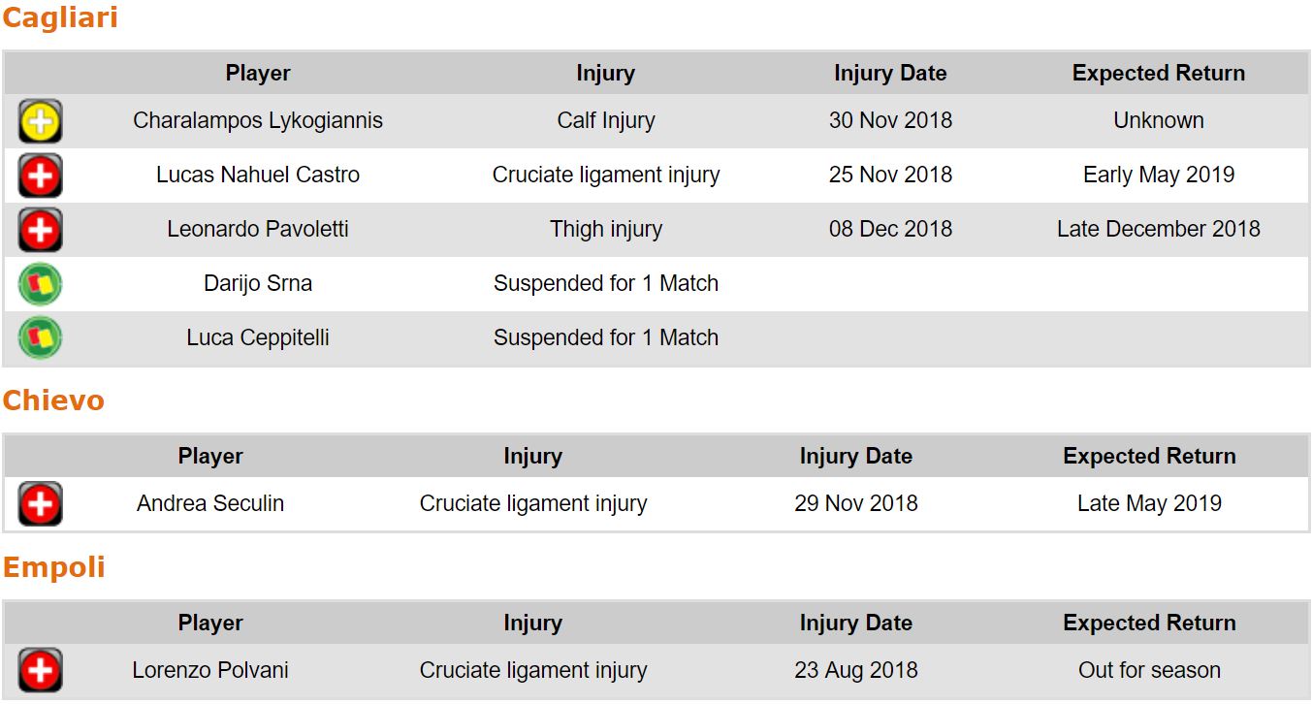Open the Empoli team heading
This screenshot has width=1312, height=704.
tap(54, 567)
